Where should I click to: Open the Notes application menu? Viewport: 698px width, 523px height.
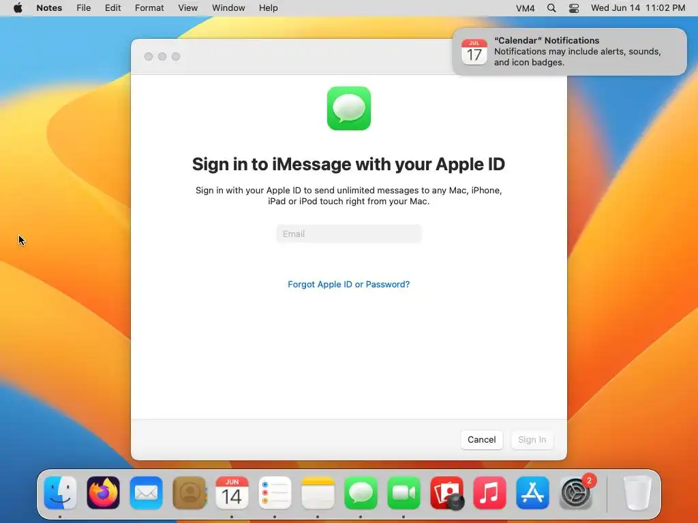pyautogui.click(x=49, y=8)
